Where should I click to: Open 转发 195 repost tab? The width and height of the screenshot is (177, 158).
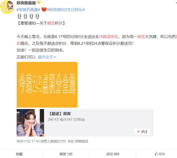66,154
